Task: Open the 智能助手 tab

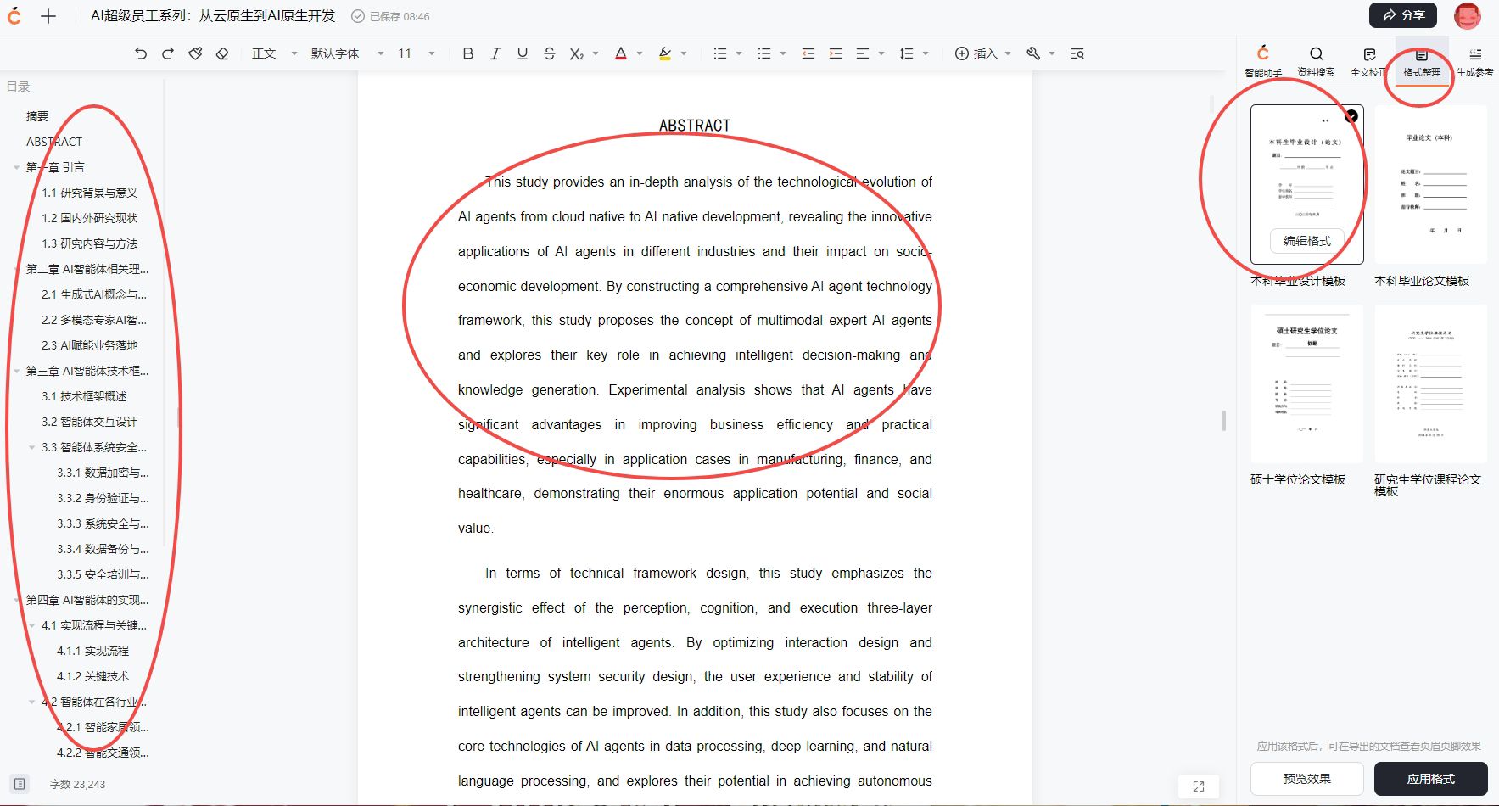Action: (x=1262, y=61)
